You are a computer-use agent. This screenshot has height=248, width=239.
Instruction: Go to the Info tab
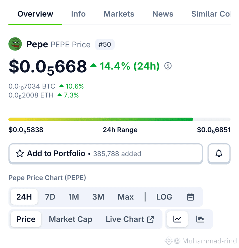pyautogui.click(x=78, y=14)
